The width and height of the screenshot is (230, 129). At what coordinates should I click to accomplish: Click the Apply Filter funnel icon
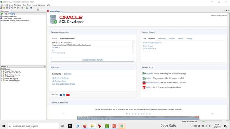pos(9,14)
